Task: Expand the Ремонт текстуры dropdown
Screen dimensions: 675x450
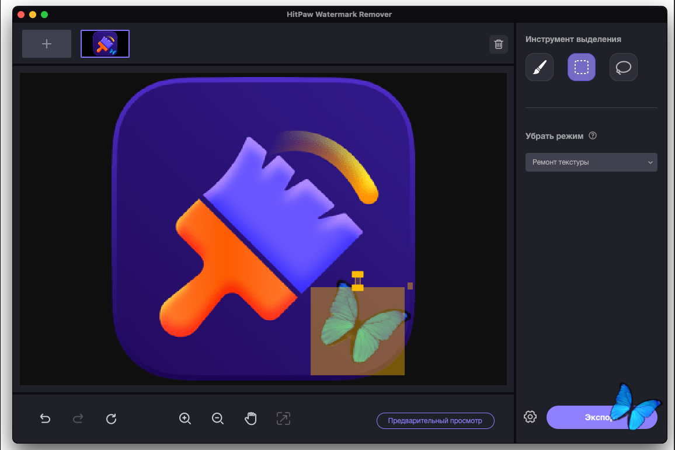Action: (591, 162)
